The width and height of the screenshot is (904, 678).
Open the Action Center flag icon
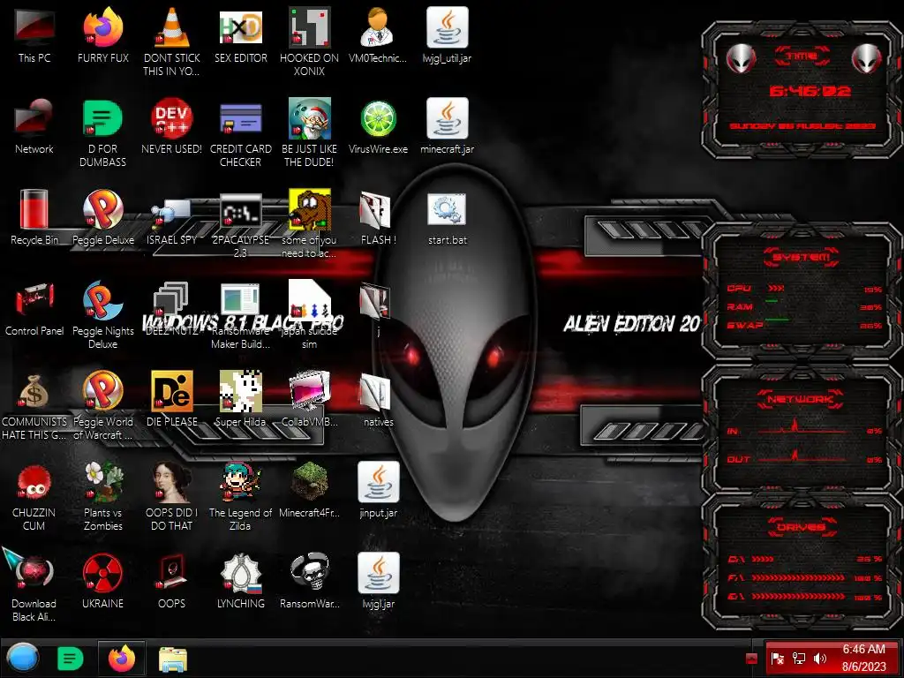(777, 659)
